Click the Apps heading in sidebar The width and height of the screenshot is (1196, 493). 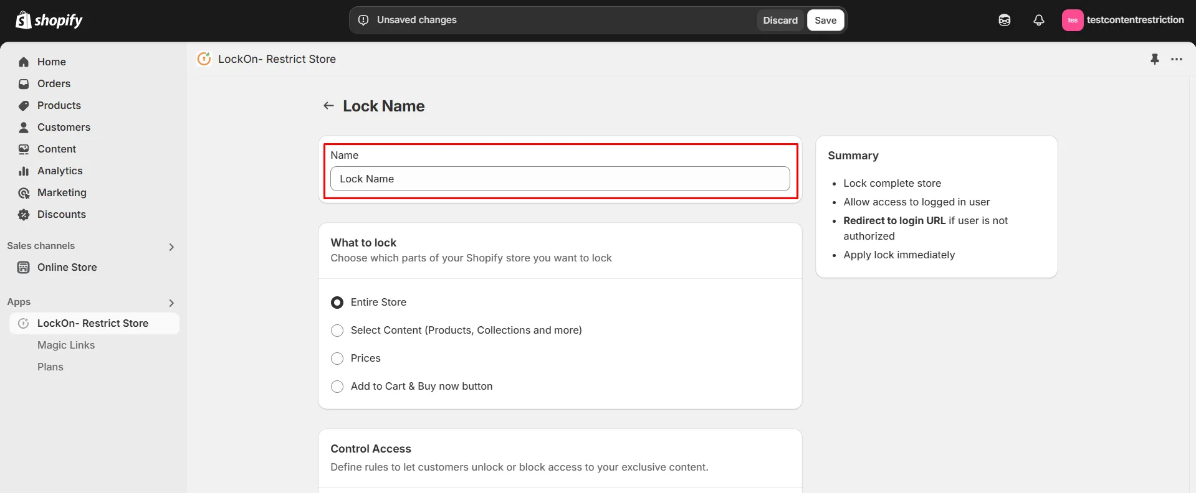point(19,302)
